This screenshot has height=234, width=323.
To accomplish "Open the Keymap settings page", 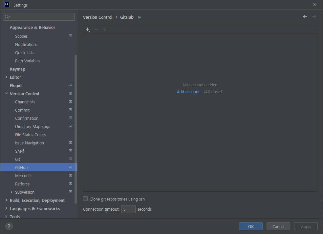I will coord(17,69).
